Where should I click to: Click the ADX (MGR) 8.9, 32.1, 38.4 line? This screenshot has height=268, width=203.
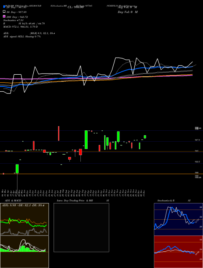click(29, 33)
